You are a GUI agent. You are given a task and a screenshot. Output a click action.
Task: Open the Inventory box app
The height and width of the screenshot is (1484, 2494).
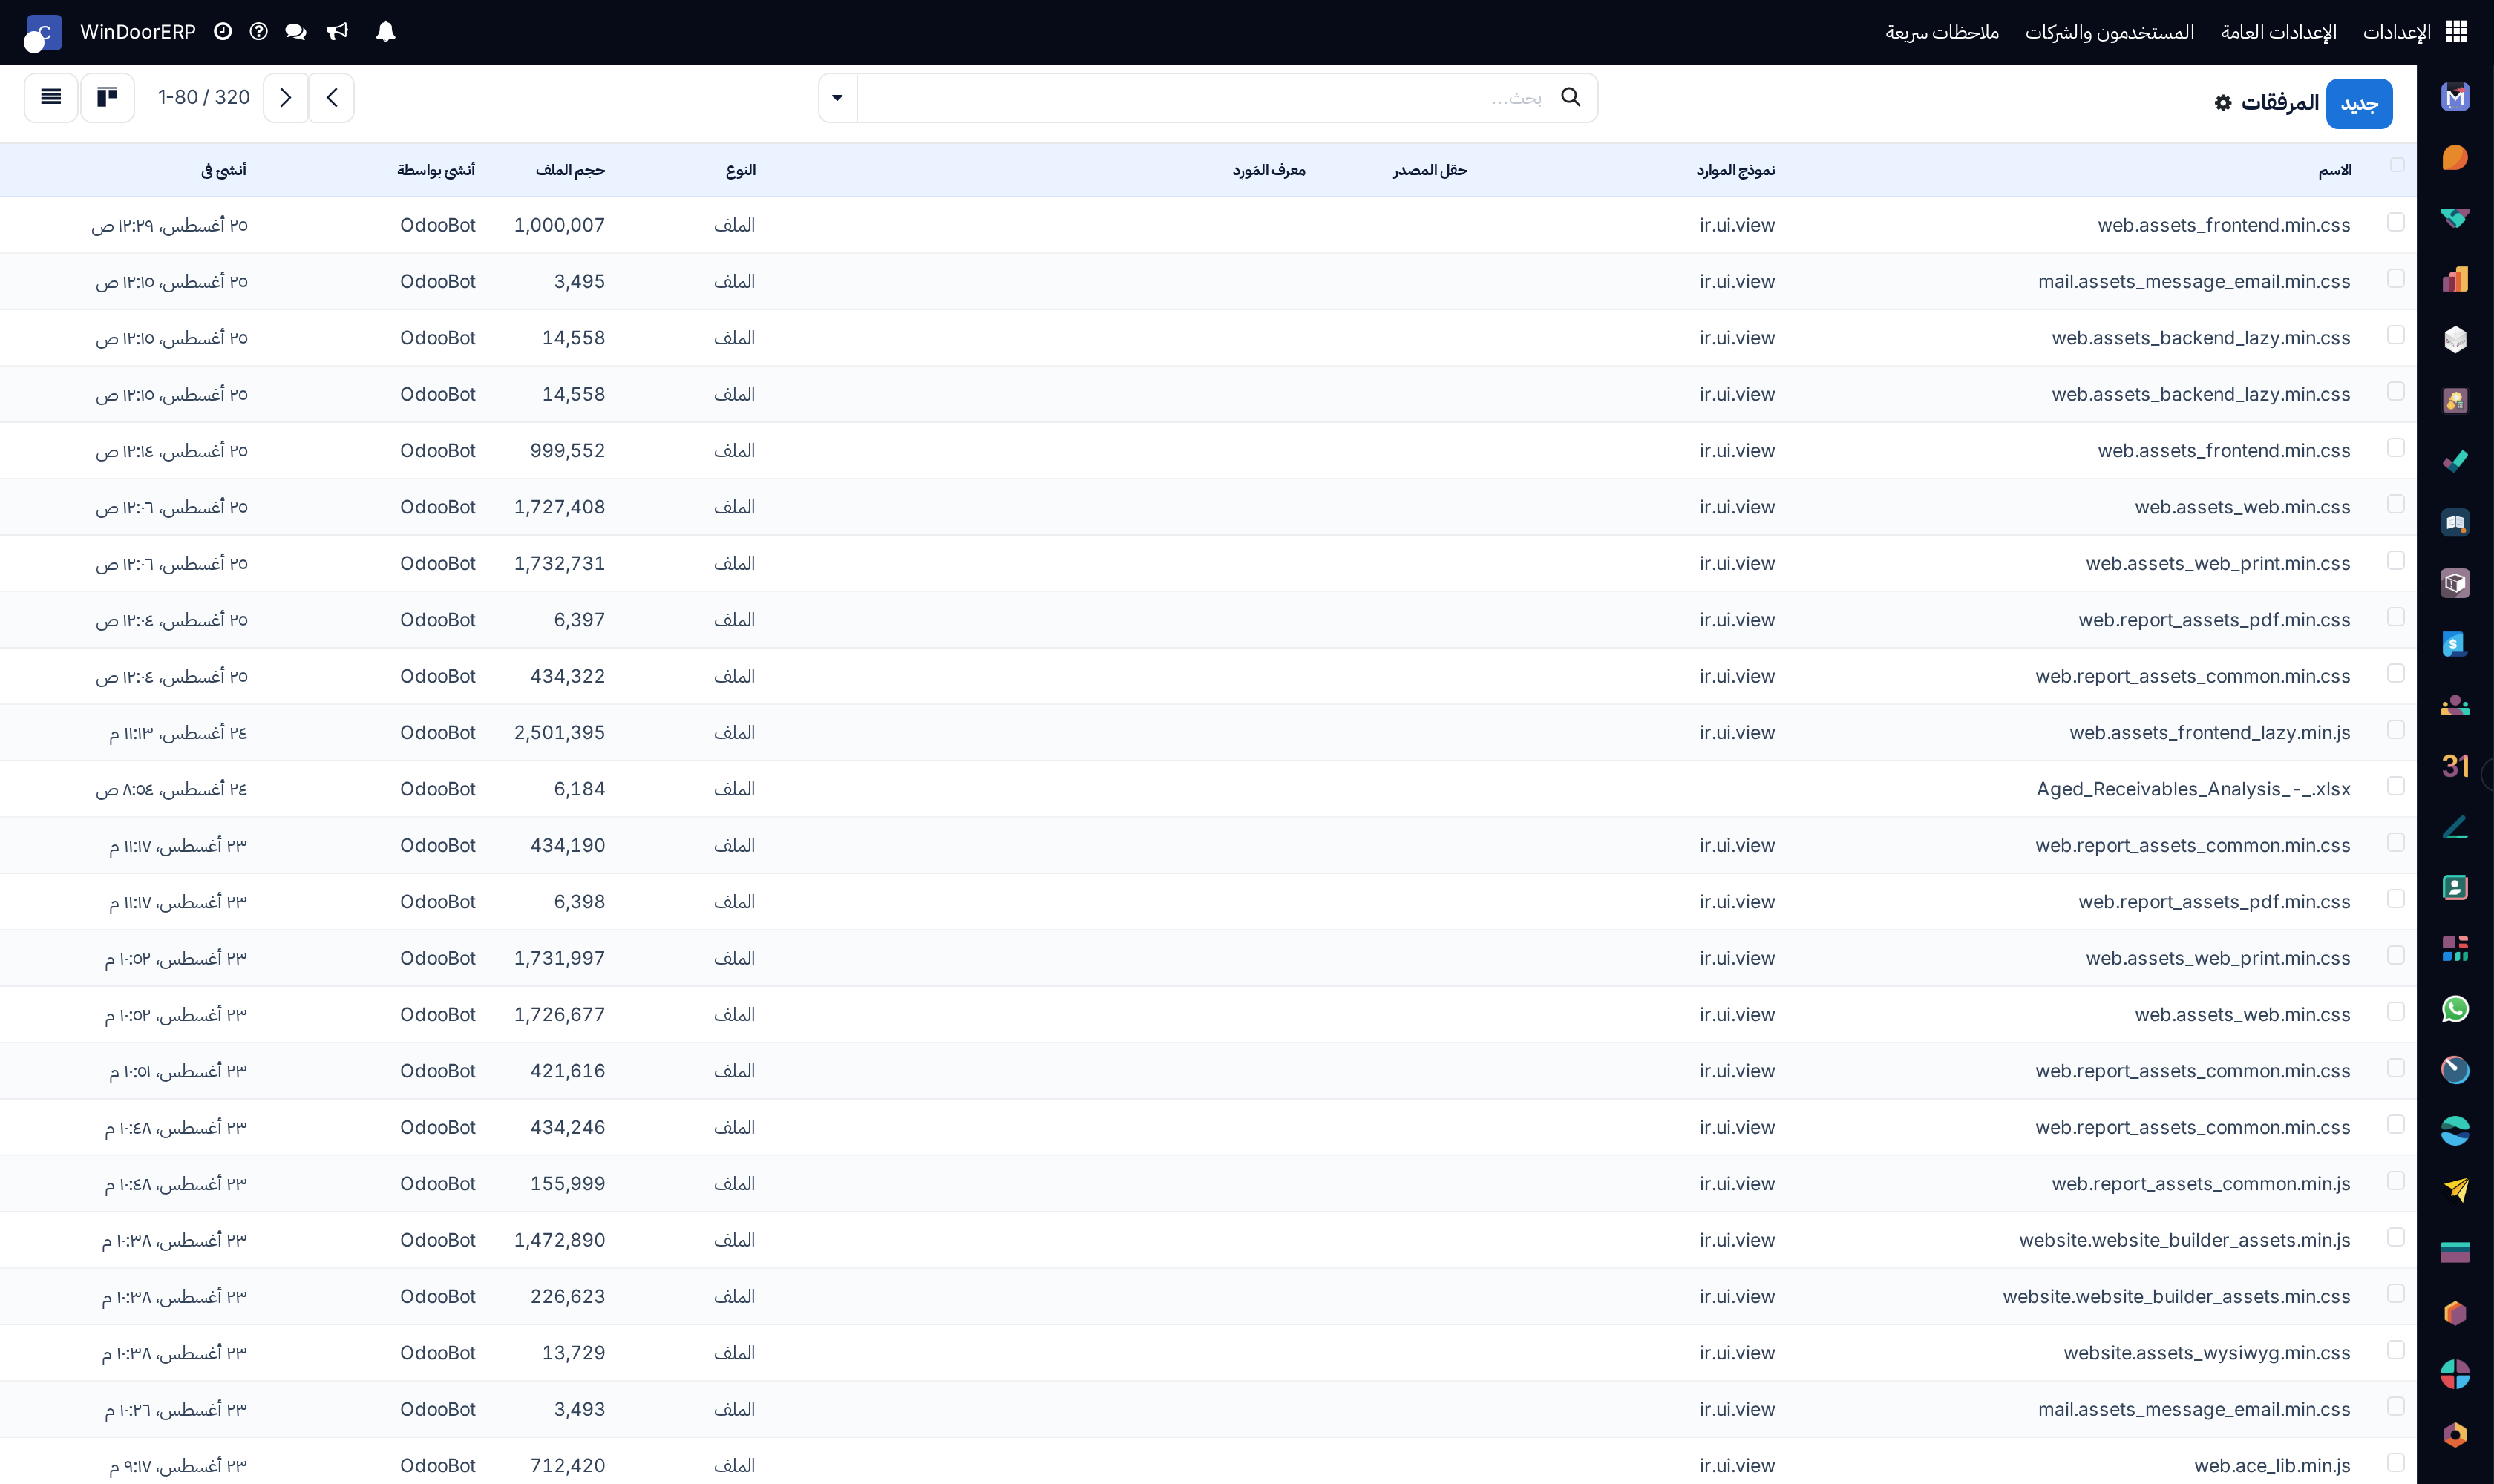(2455, 583)
